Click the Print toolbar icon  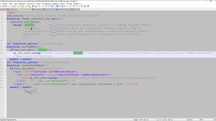coord(14,6)
